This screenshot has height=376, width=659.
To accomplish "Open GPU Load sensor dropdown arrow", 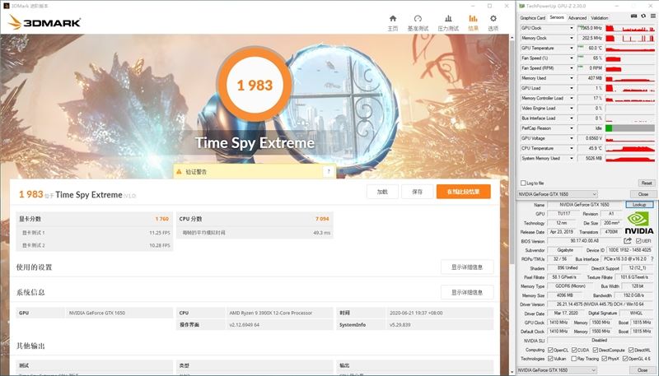I will [x=571, y=88].
